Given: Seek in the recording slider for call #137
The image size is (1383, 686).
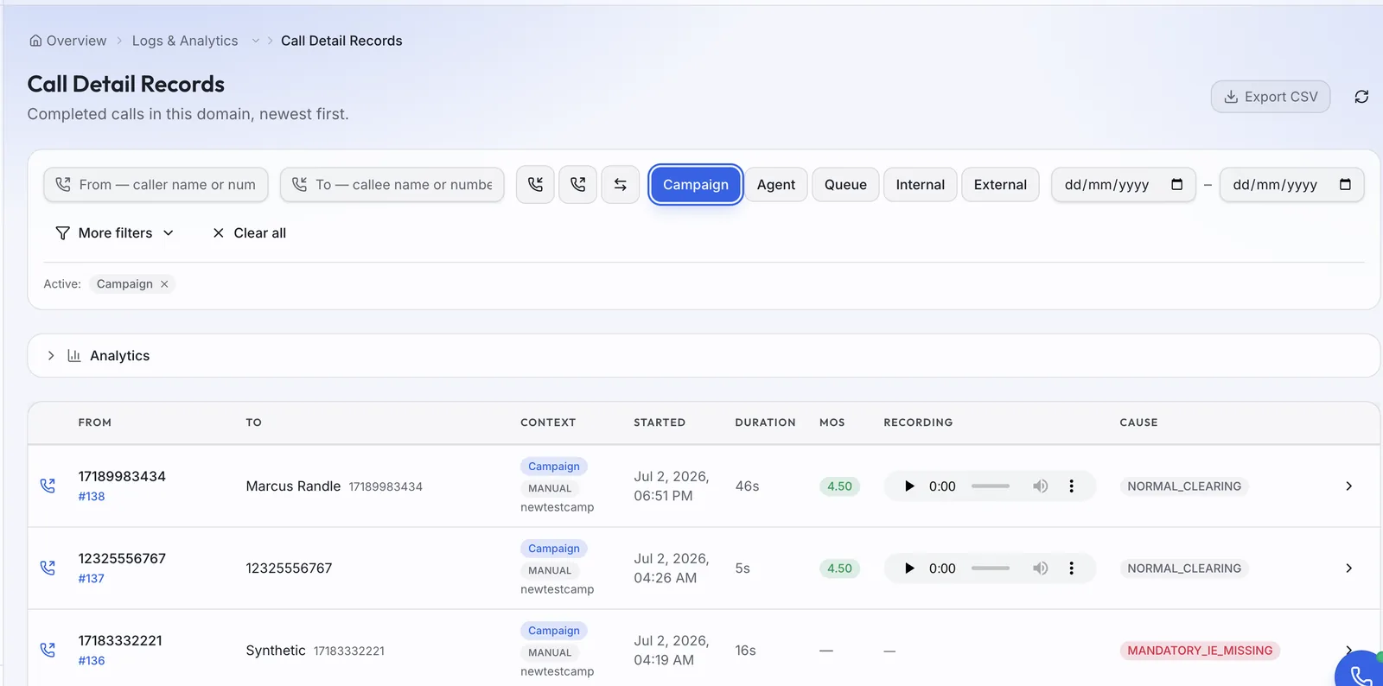Looking at the screenshot, I should pos(991,568).
